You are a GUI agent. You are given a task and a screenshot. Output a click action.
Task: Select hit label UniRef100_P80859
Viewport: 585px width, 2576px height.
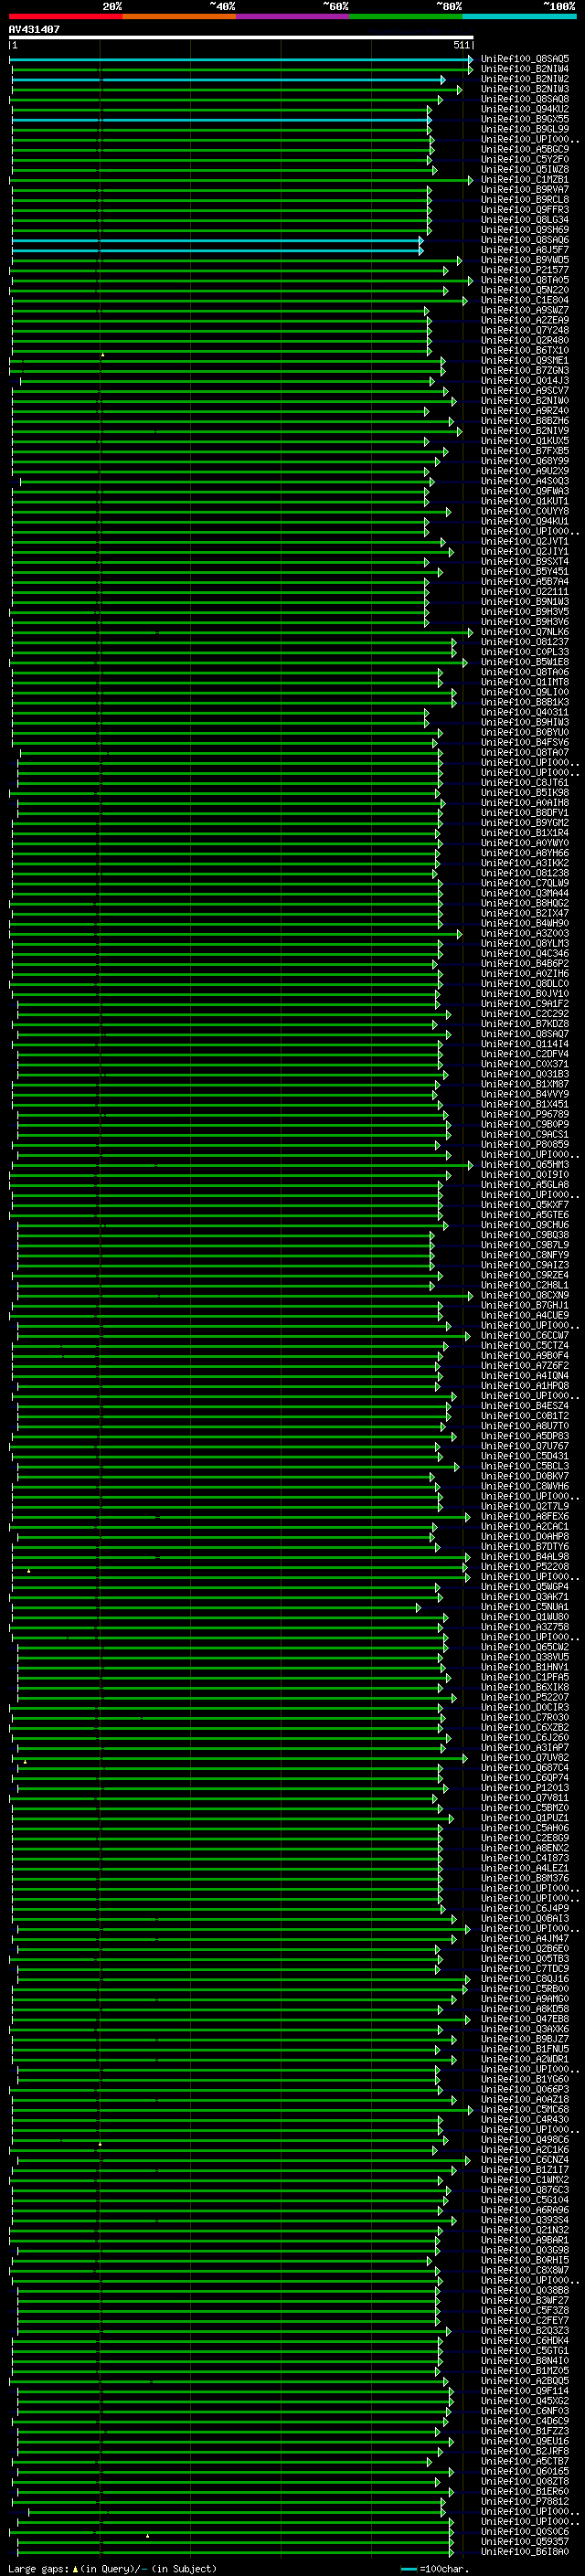coord(525,1144)
